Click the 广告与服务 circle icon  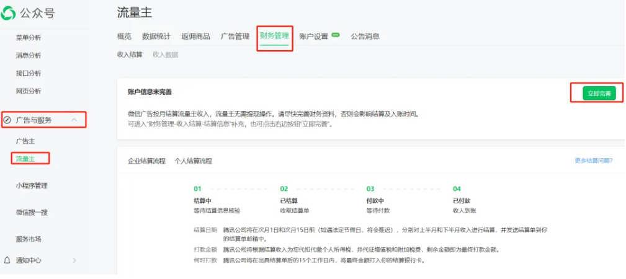[7, 120]
